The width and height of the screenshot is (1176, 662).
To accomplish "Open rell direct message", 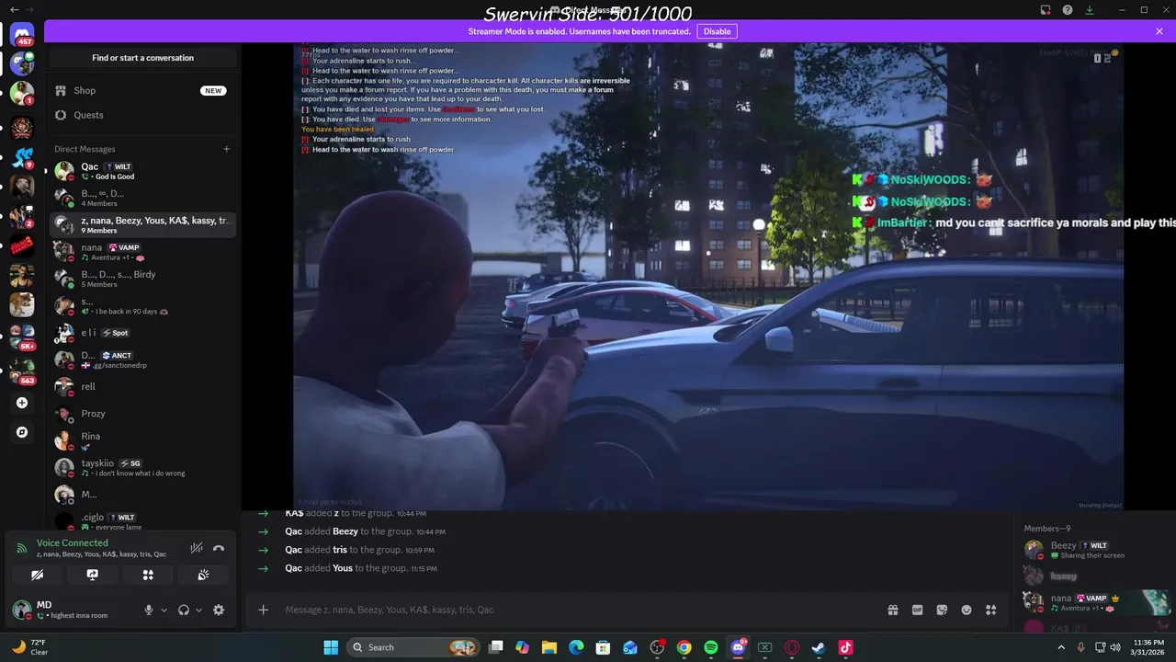I will [142, 387].
